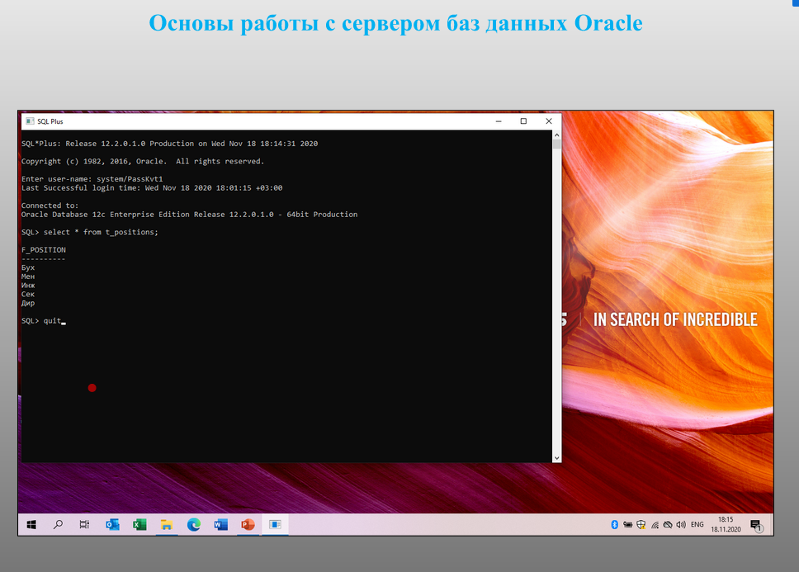
Task: Open Windows Security shield tray icon
Action: (641, 525)
